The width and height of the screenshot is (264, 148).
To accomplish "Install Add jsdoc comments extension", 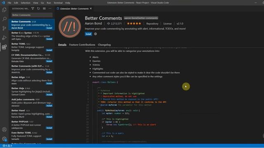I will pos(49,106).
